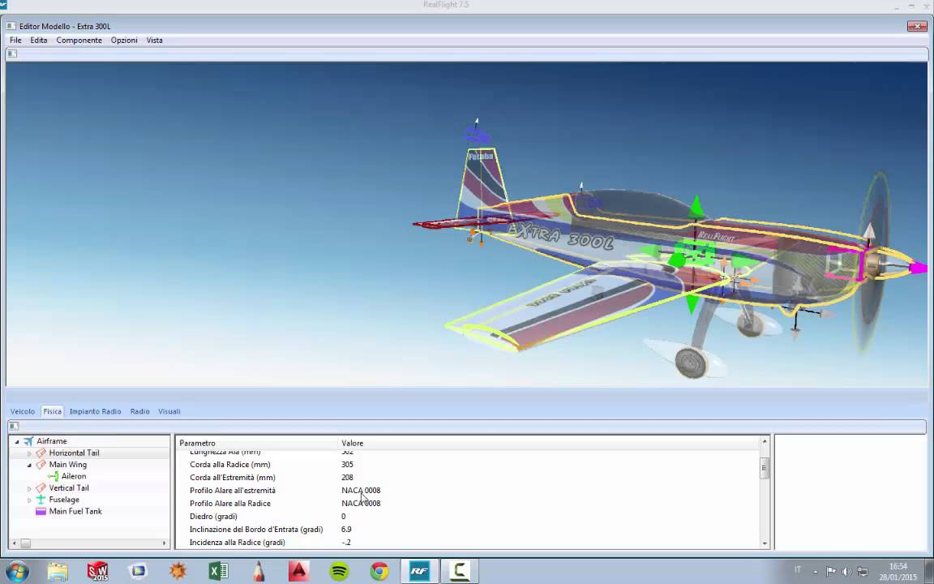Select Incidenza alla Radice (gradi) parameter

point(237,543)
